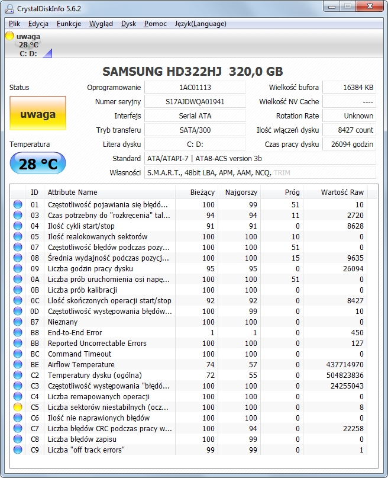Screen dimensions: 388x478
Task: Click the 8427 count power-on field
Action: [349, 130]
